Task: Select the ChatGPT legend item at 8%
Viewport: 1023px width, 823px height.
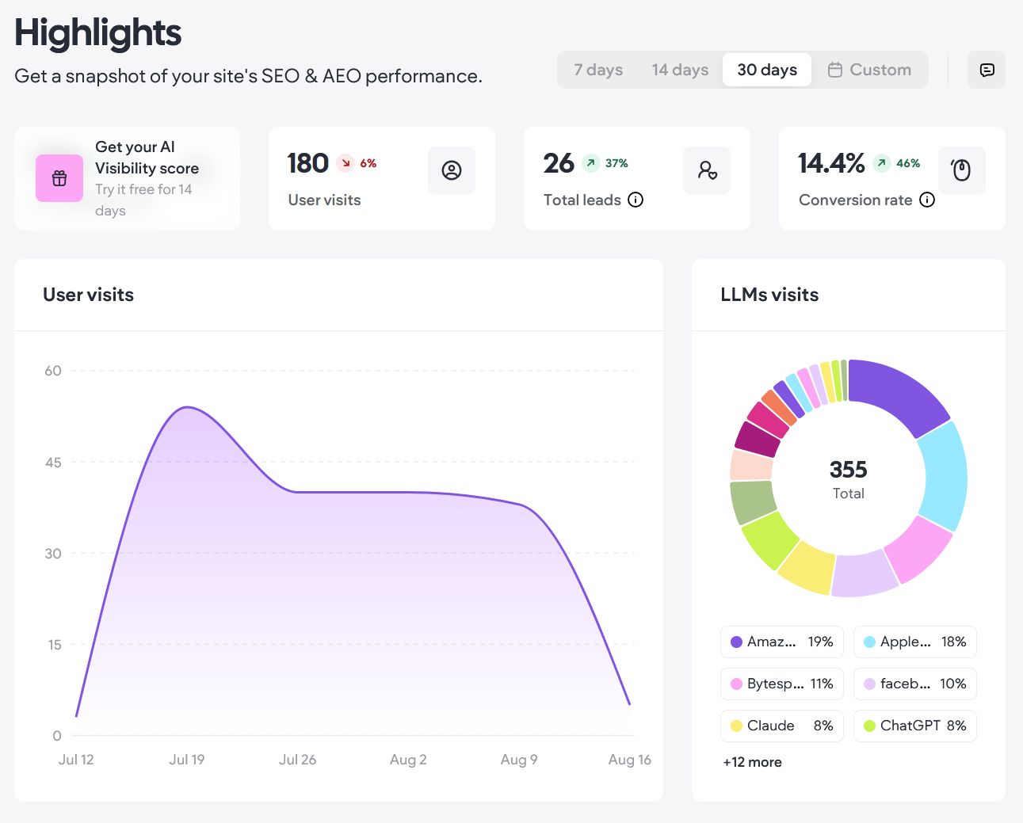Action: click(915, 726)
